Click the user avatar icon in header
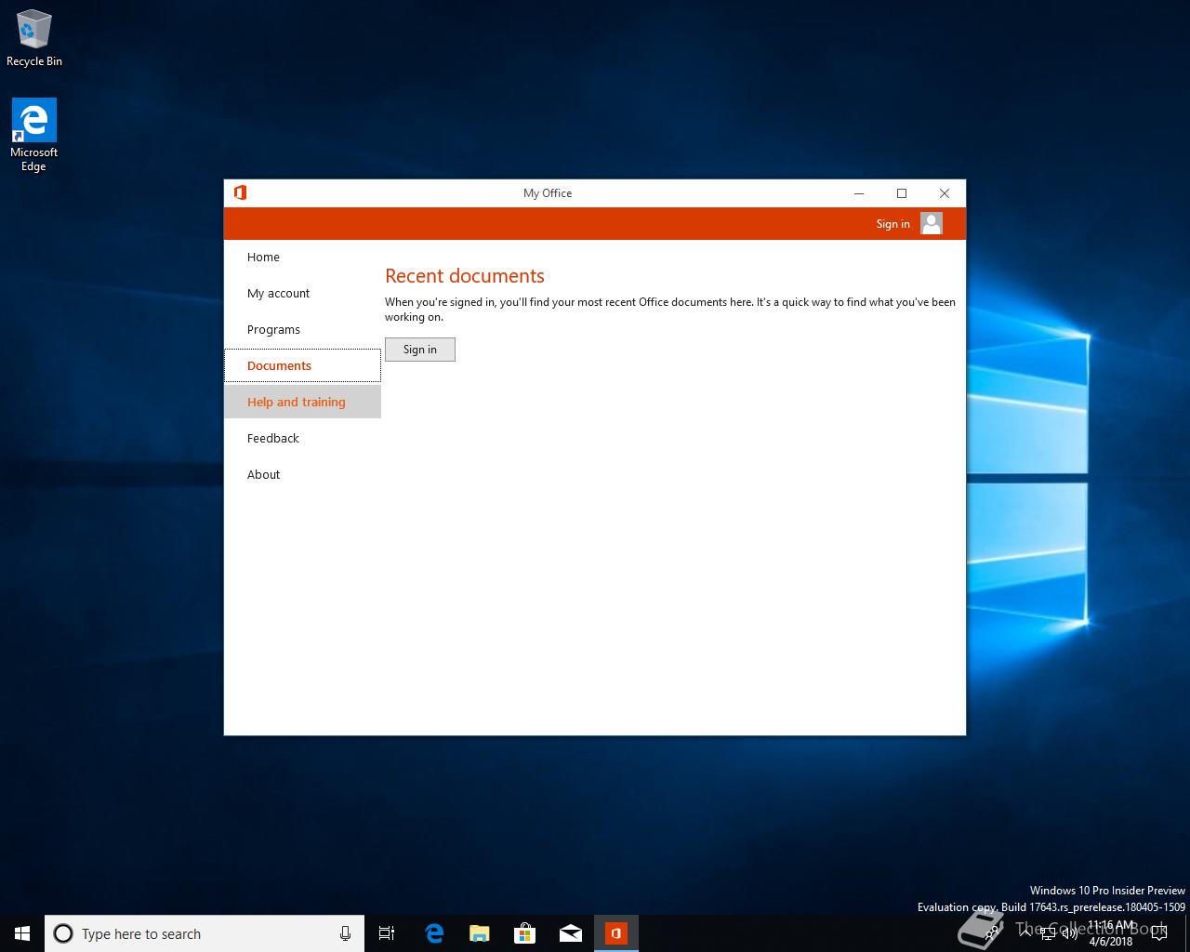Image resolution: width=1190 pixels, height=952 pixels. (932, 223)
